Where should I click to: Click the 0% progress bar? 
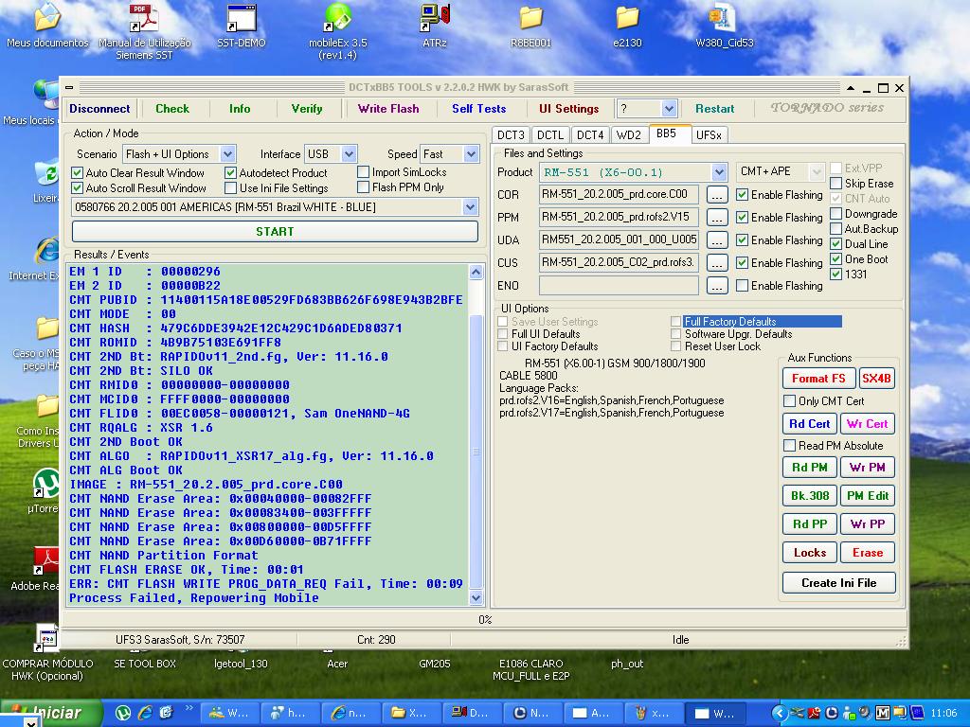[485, 619]
